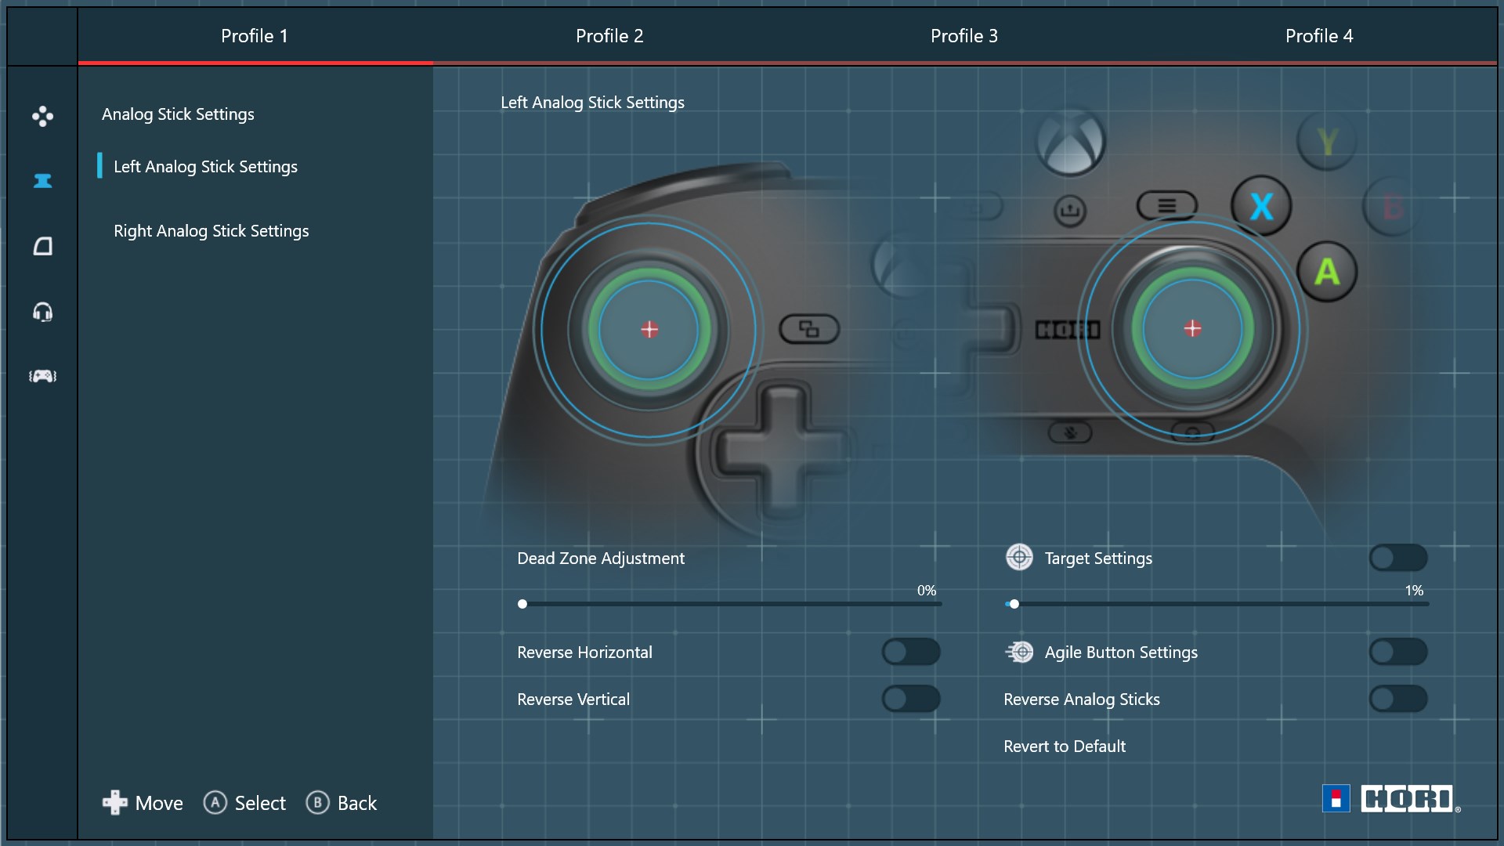Image resolution: width=1504 pixels, height=846 pixels.
Task: Select the analog stick settings sidebar icon
Action: [42, 181]
